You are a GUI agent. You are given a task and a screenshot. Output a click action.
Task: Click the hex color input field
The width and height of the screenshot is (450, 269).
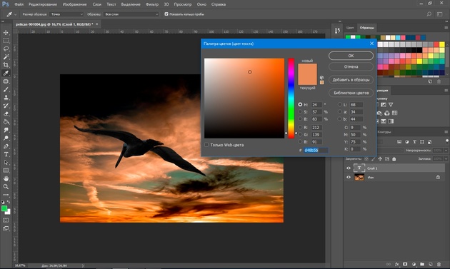[316, 150]
